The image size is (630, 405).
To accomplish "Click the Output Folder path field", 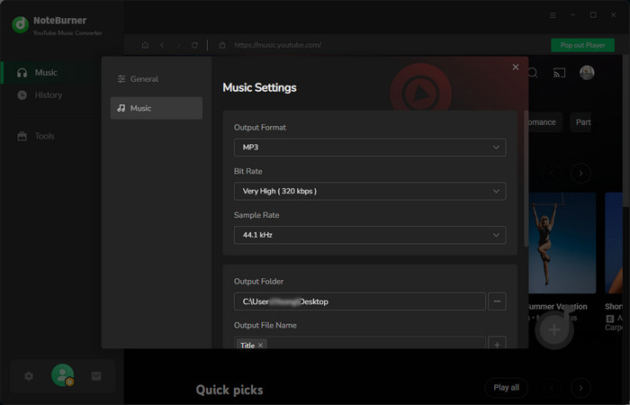I will point(359,301).
